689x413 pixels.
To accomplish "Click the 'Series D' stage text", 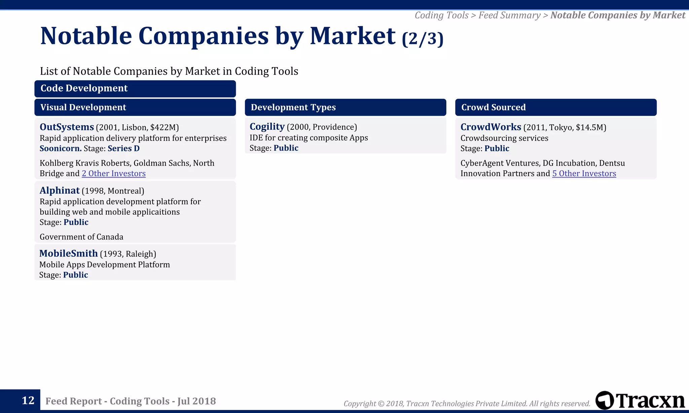I will tap(123, 148).
